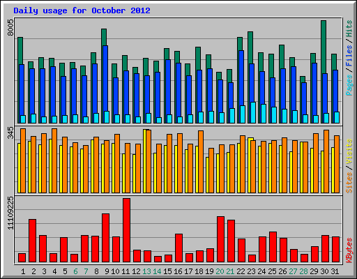The image size is (357, 279).
Task: Select day 31 label on the x-axis
Action: point(335,271)
